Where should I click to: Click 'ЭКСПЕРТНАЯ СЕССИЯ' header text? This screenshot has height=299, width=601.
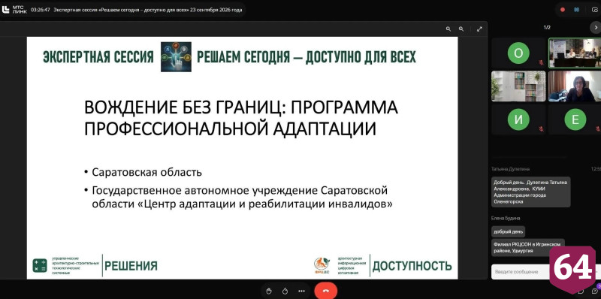[x=98, y=57]
